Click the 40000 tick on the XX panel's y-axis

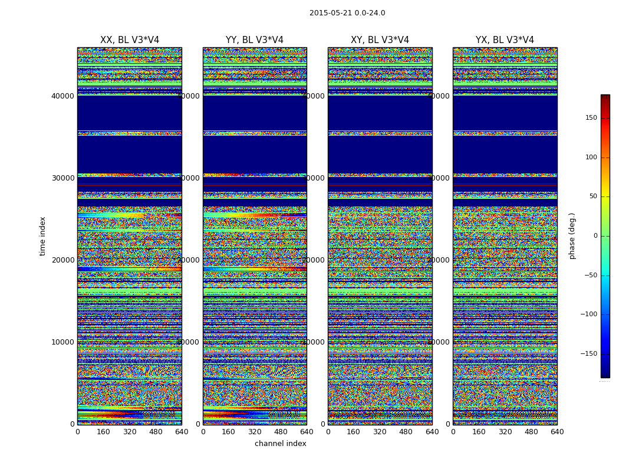[x=62, y=96]
